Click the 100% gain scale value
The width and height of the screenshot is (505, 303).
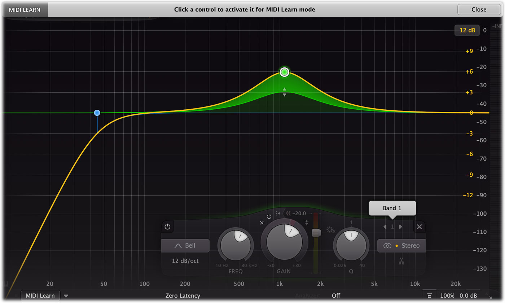click(x=447, y=296)
